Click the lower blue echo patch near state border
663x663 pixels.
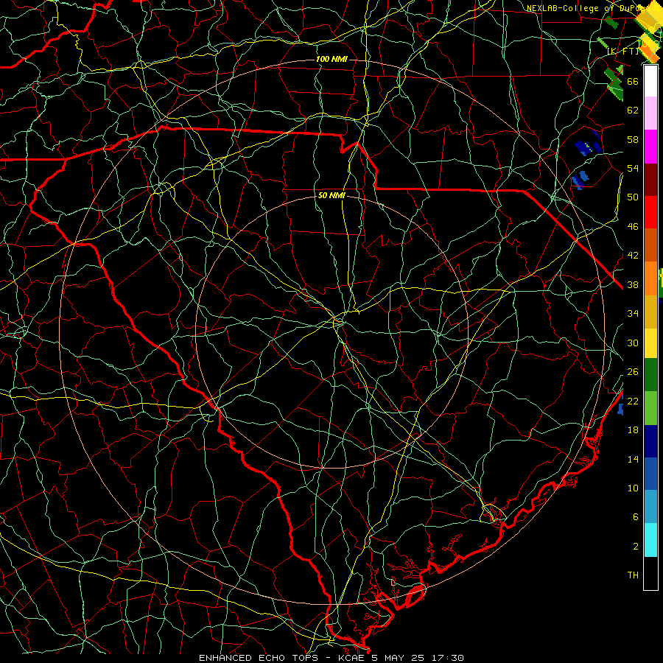580,180
